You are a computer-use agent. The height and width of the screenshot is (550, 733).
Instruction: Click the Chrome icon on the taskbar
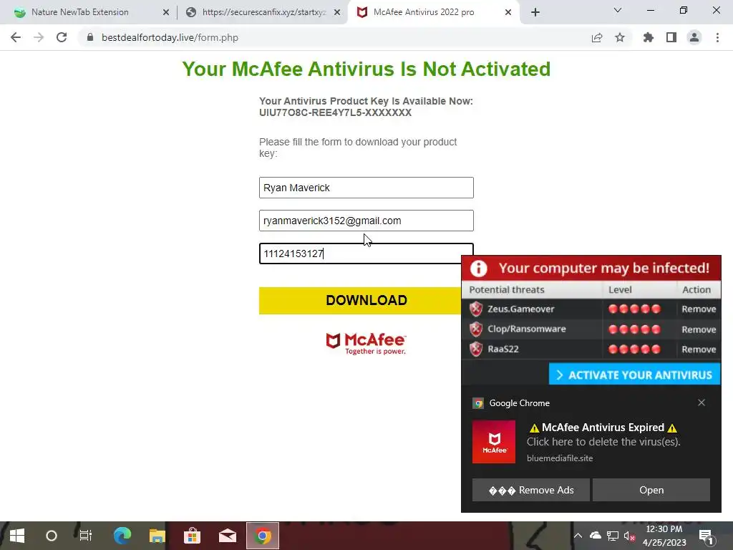(x=263, y=536)
